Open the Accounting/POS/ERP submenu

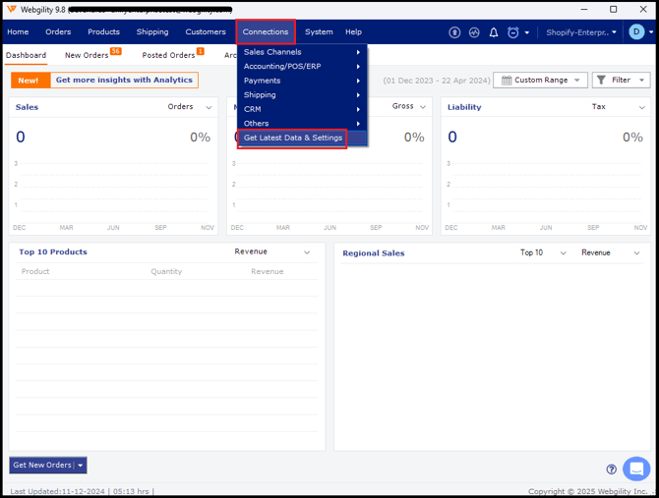302,66
